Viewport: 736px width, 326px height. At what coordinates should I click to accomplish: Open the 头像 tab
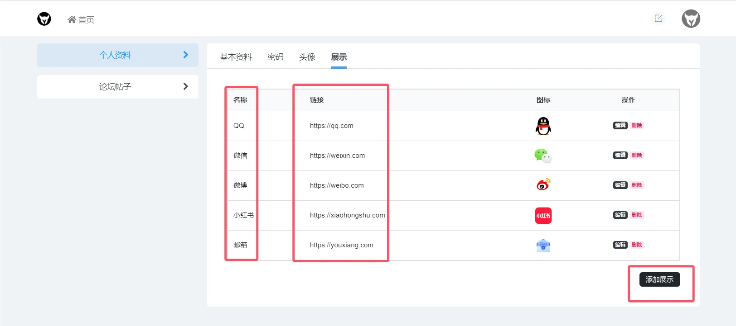click(x=307, y=57)
